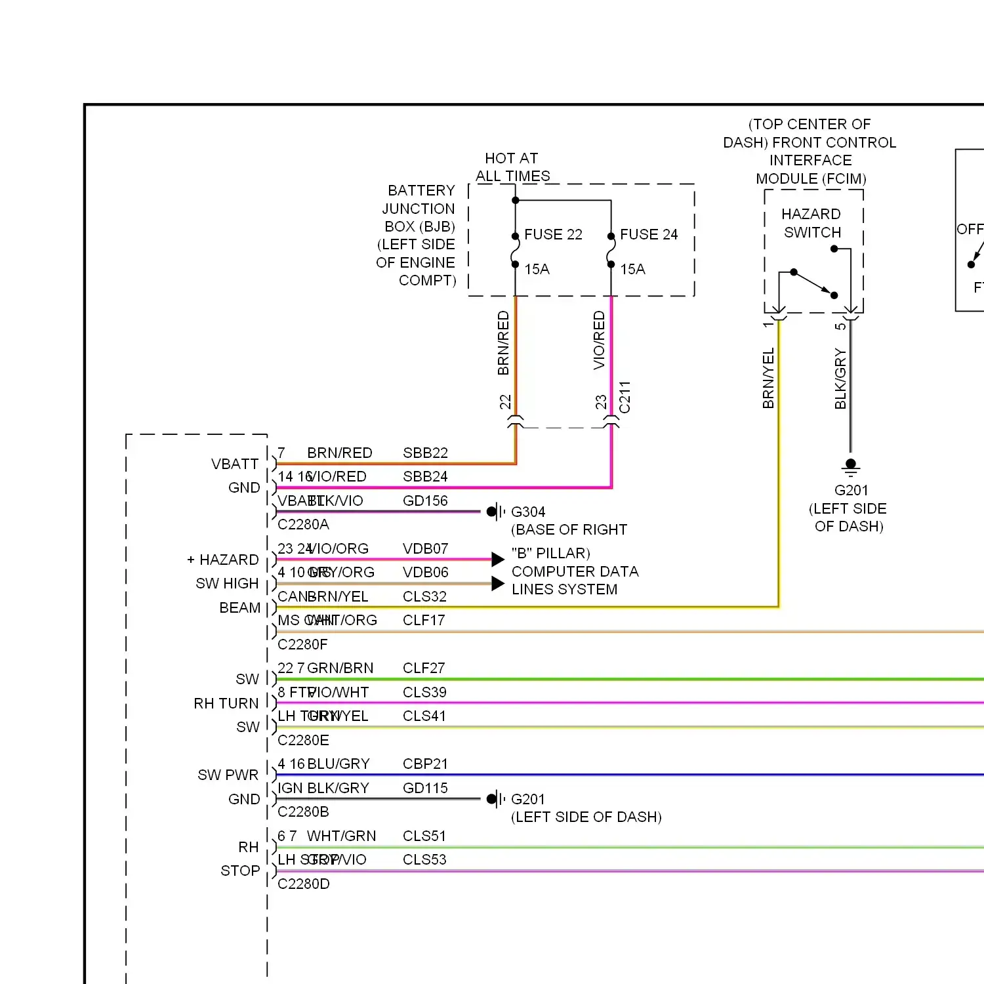The width and height of the screenshot is (984, 984).
Task: Select the vertical "BRN/YEL" label below hazard switch
Action: (x=768, y=378)
